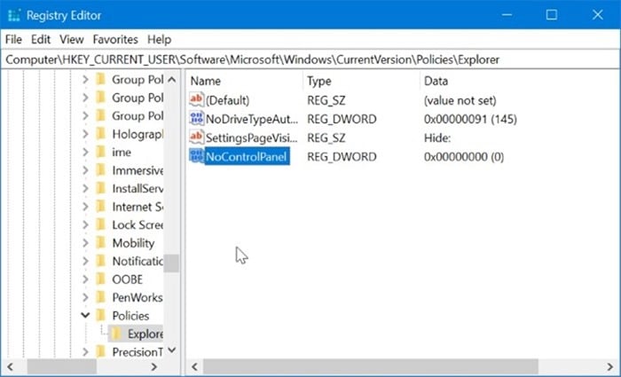The image size is (621, 377).
Task: Click the 0x00000091 (145) data cell
Action: point(470,119)
